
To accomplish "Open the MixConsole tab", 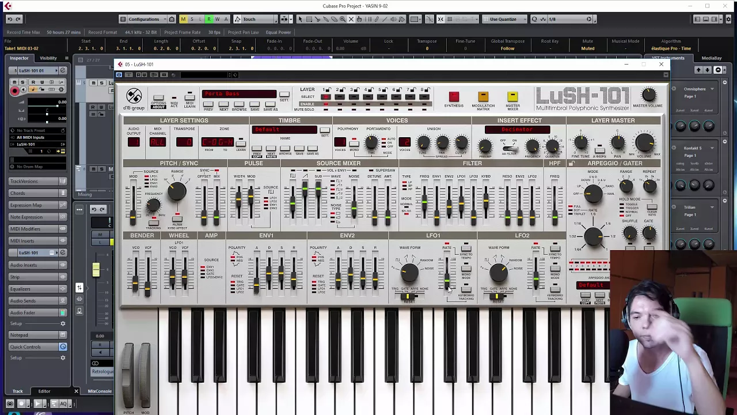I will pyautogui.click(x=100, y=391).
